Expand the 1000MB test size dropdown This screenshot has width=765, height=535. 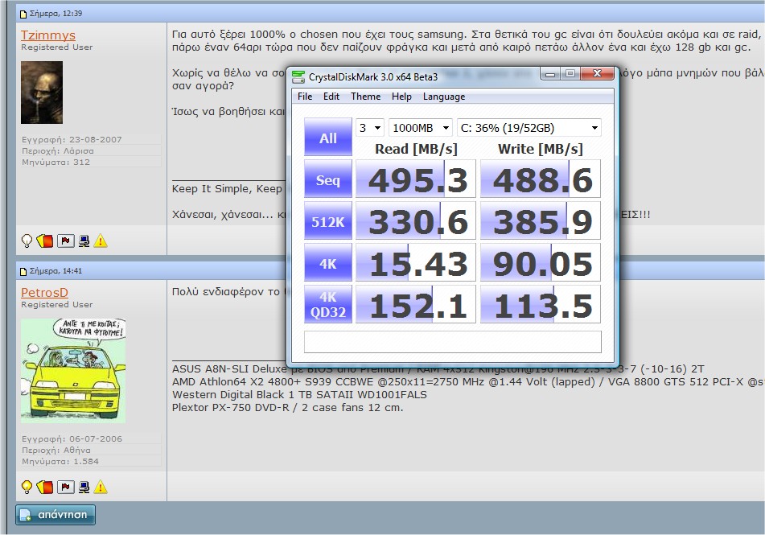(421, 128)
